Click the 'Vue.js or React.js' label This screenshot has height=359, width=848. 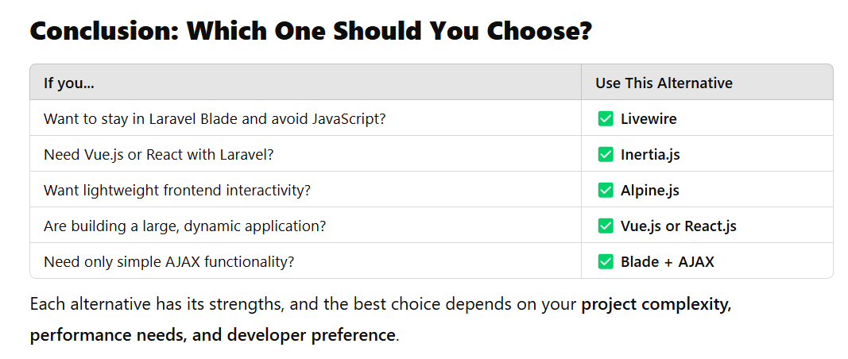tap(678, 226)
